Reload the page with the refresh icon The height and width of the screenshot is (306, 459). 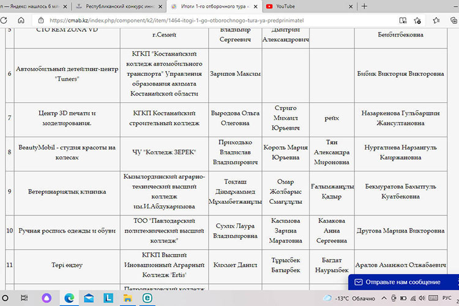pos(4,20)
